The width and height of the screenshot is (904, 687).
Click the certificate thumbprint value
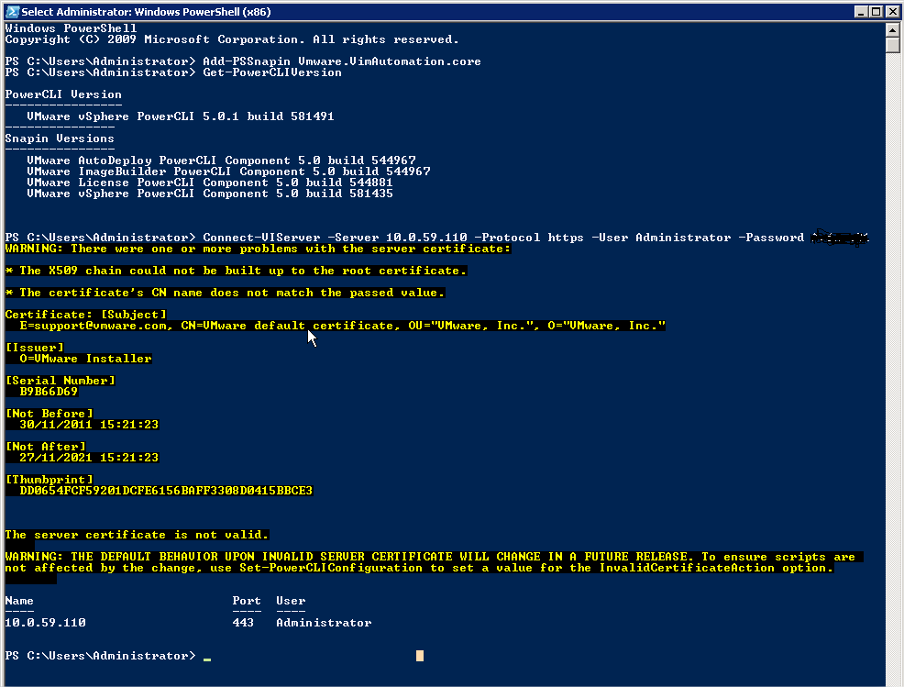click(160, 491)
